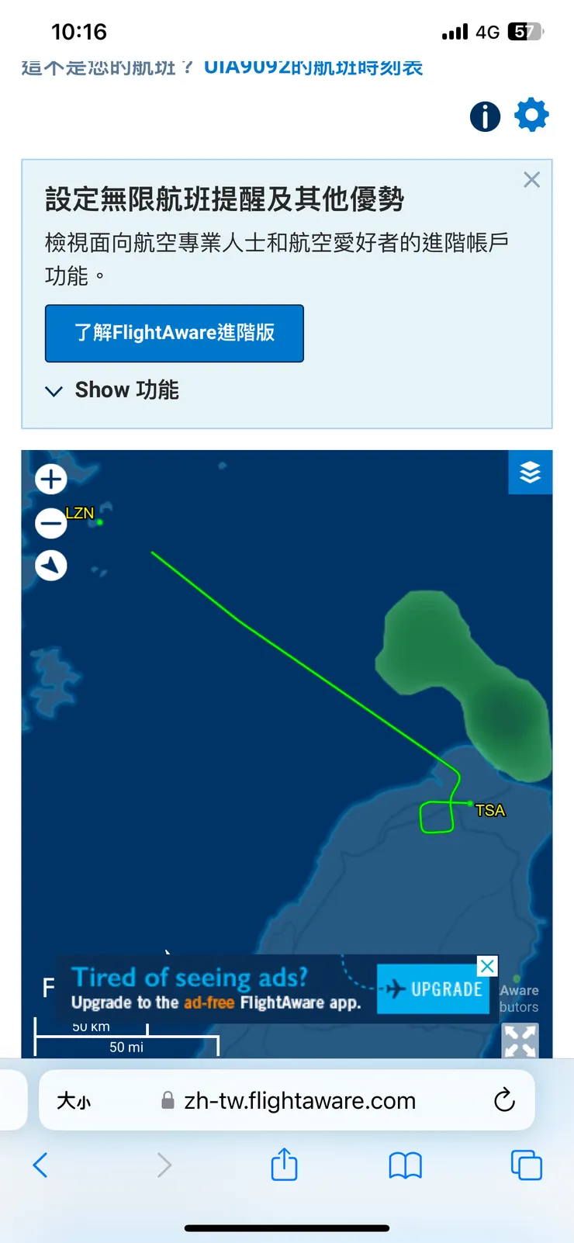
Task: Zoom out on the flight map
Action: pyautogui.click(x=51, y=523)
